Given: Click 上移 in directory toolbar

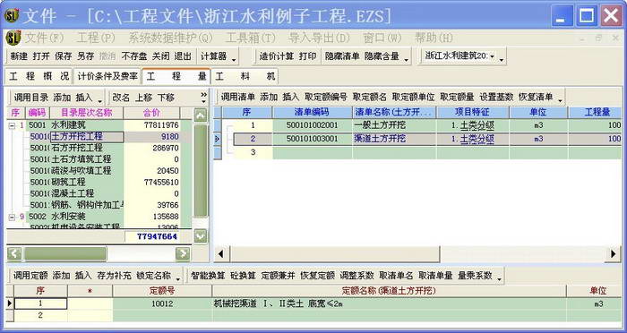Looking at the screenshot, I should [x=143, y=98].
